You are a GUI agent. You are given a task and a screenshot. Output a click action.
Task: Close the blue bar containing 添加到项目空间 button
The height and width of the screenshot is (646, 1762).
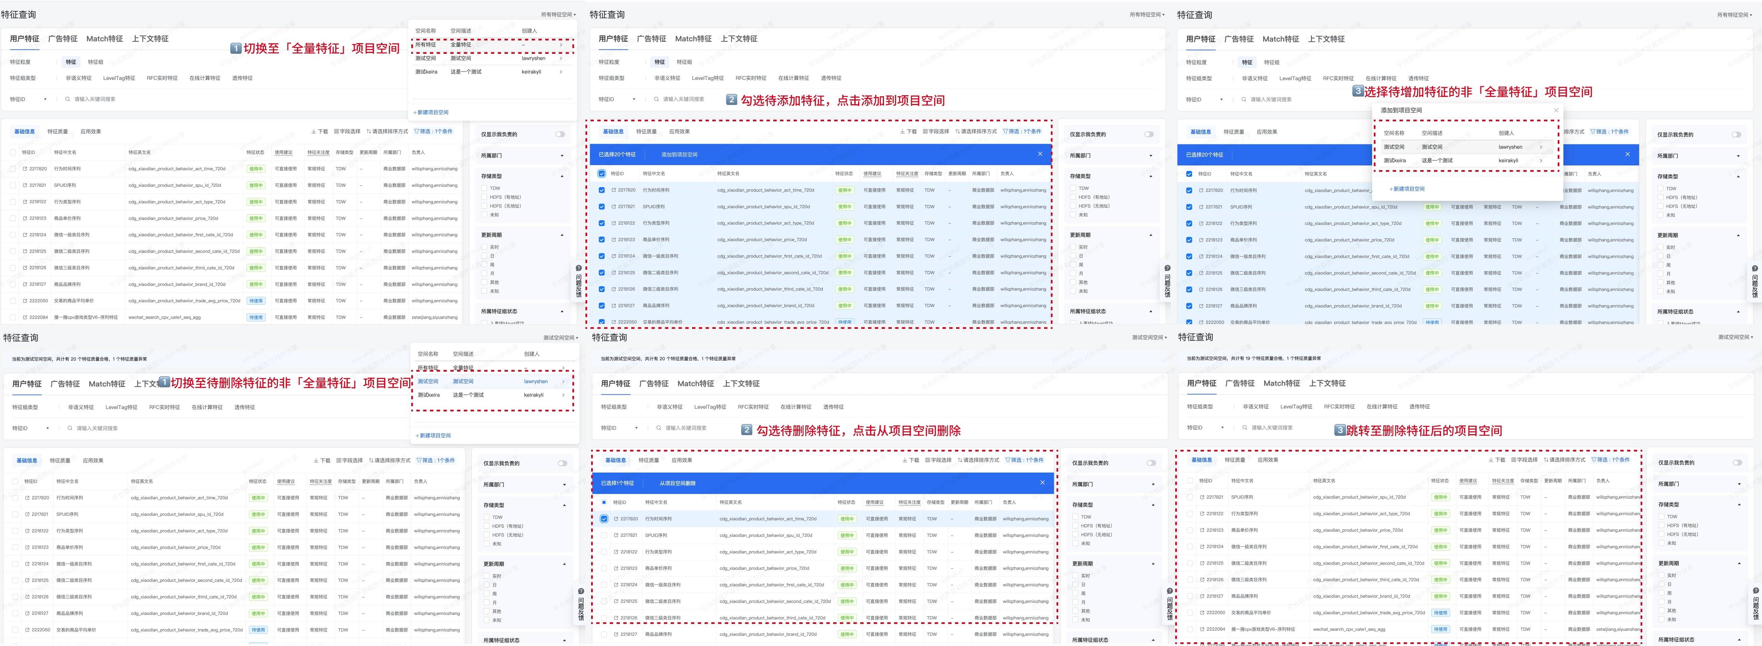[1040, 154]
